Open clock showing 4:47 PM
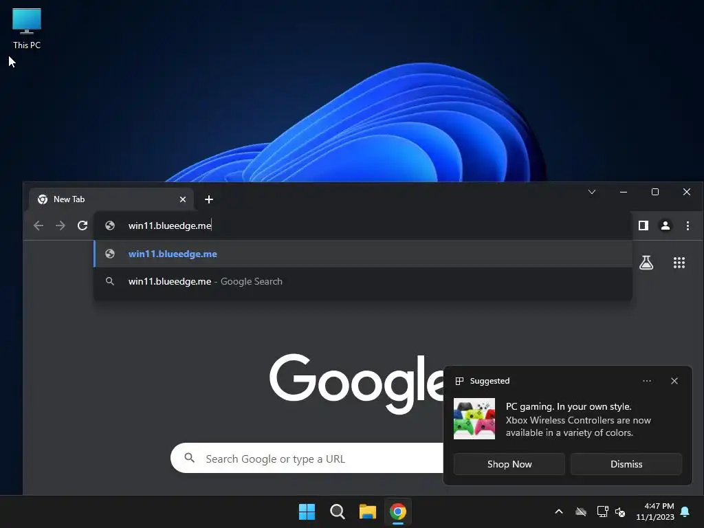 click(655, 511)
